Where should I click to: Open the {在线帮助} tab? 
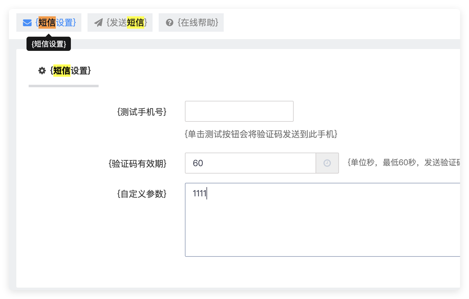point(191,23)
